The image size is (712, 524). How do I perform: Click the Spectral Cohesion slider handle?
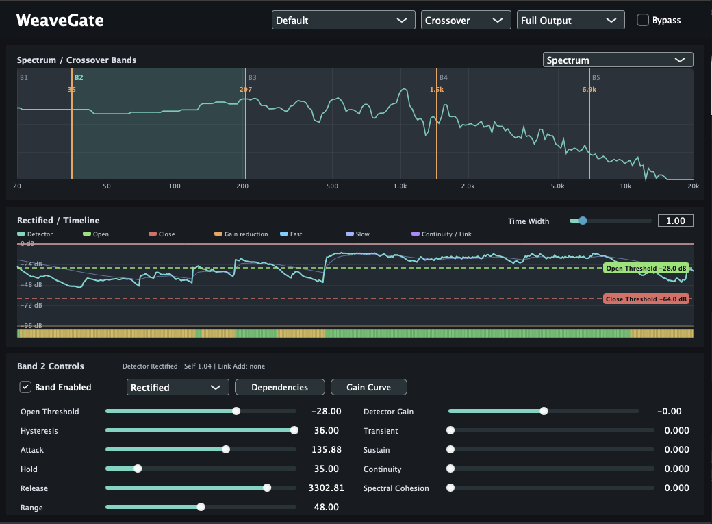tap(450, 488)
